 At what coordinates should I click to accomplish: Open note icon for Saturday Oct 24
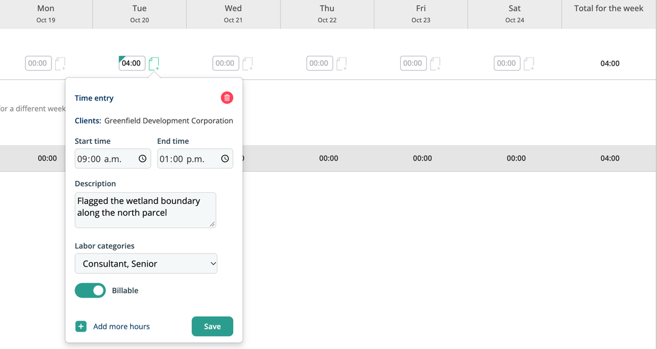pyautogui.click(x=529, y=64)
